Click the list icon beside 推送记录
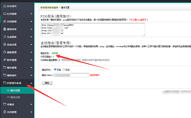The height and width of the screenshot is (118, 191). (8, 97)
